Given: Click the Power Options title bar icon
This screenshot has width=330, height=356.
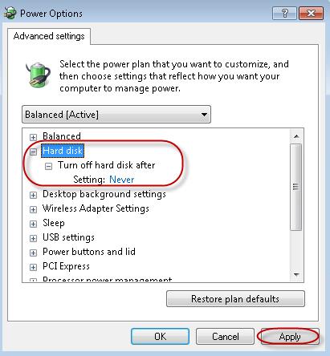Looking at the screenshot, I should click(10, 13).
